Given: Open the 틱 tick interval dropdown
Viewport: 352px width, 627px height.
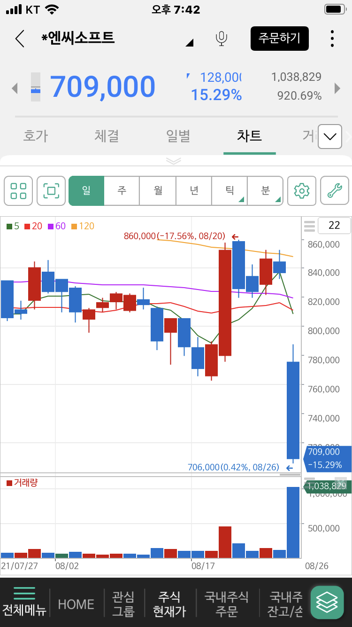Looking at the screenshot, I should [x=230, y=191].
